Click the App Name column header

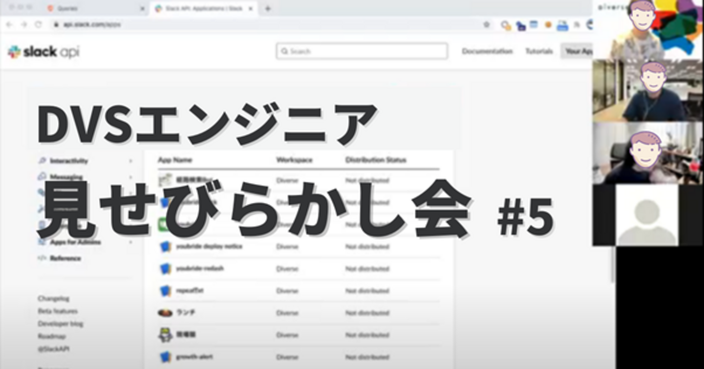click(175, 160)
